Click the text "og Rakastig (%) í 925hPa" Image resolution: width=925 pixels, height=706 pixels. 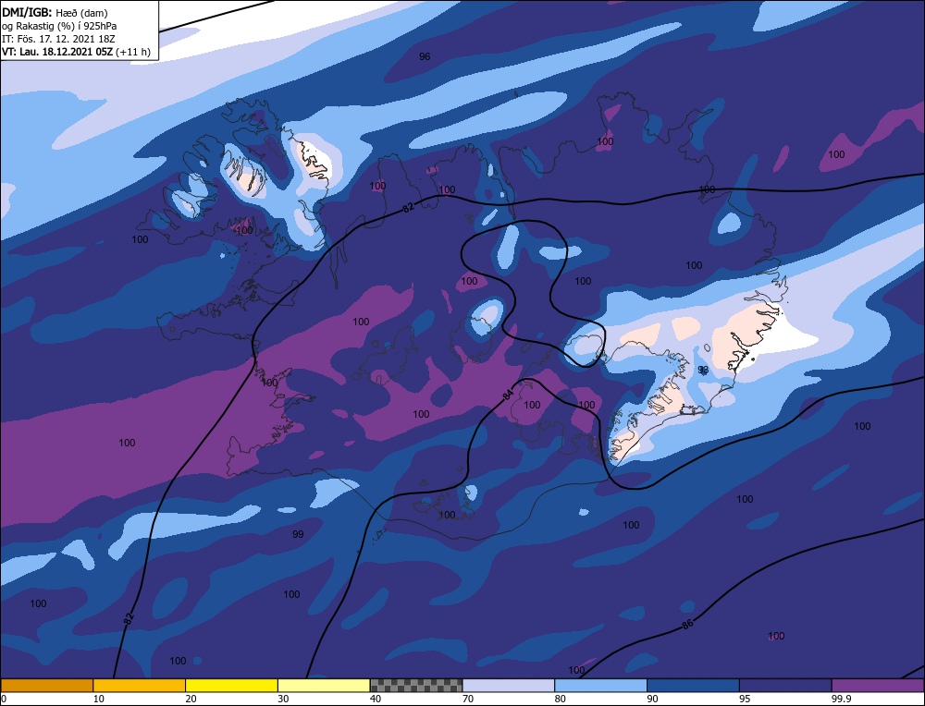click(x=59, y=26)
